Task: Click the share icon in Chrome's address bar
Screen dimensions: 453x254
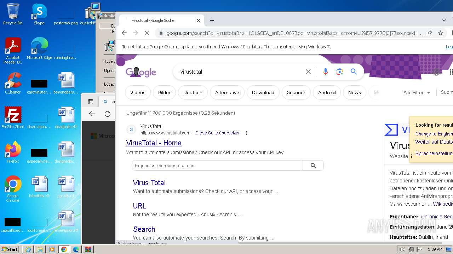Action: click(x=429, y=33)
